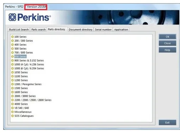180x133 pixels.
Task: Click the yellow icon beside 100 Series
Action: pyautogui.click(x=12, y=37)
